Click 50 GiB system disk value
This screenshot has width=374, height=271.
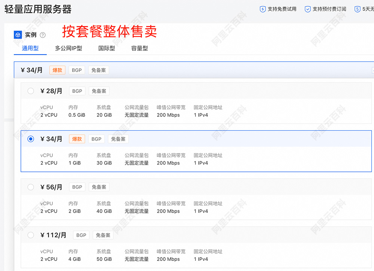click(104, 259)
